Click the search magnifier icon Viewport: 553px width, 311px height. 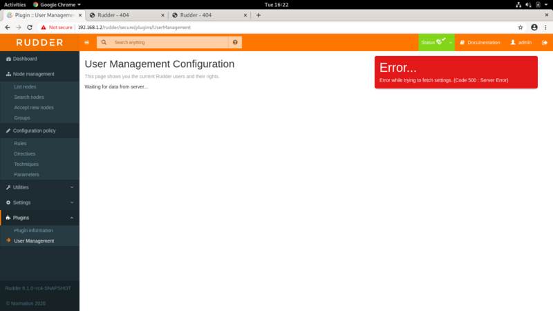click(104, 42)
